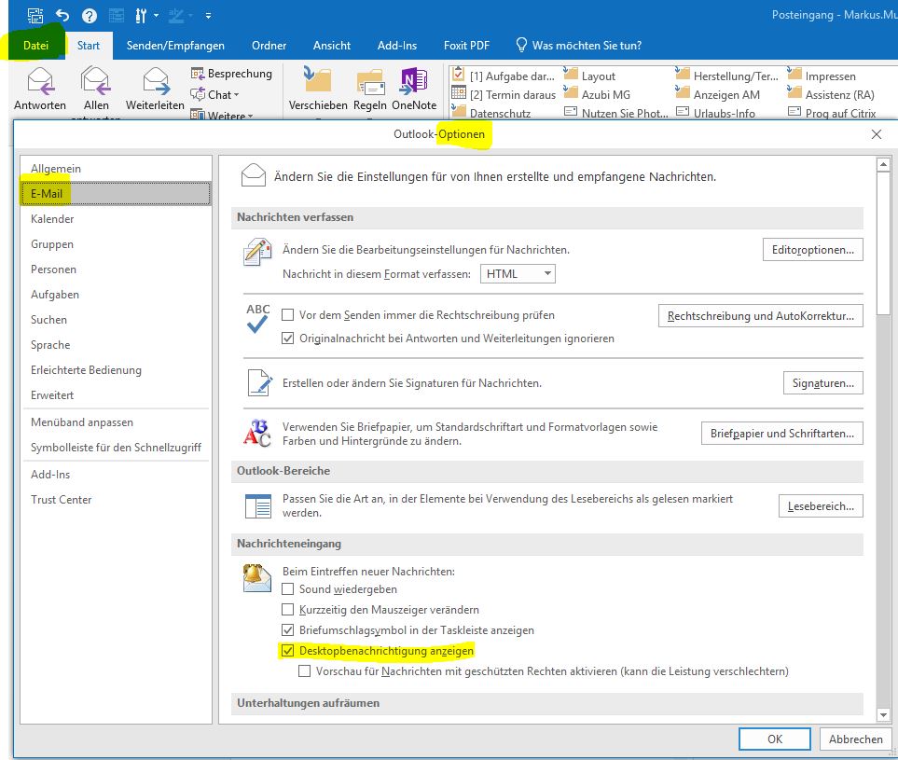
Task: Click the Regeln rules icon
Action: 370,84
